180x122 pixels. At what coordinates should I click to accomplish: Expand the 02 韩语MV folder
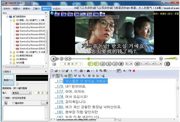click(x=11, y=59)
